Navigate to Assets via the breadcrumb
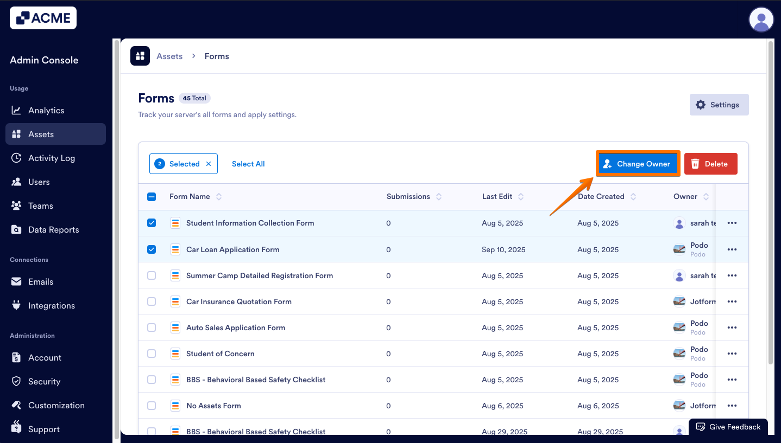 [169, 56]
